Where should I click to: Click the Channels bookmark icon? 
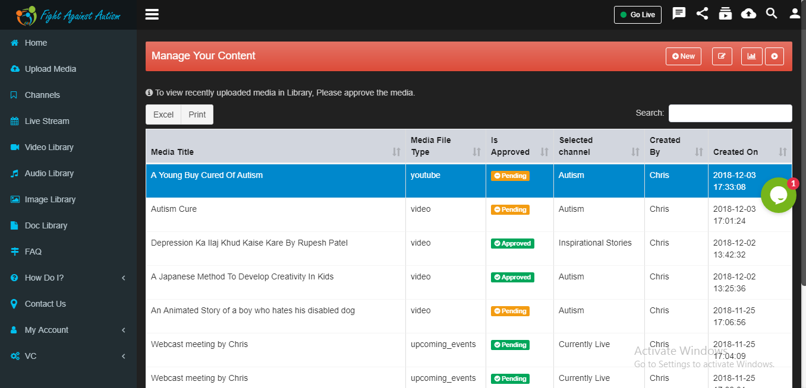coord(14,95)
